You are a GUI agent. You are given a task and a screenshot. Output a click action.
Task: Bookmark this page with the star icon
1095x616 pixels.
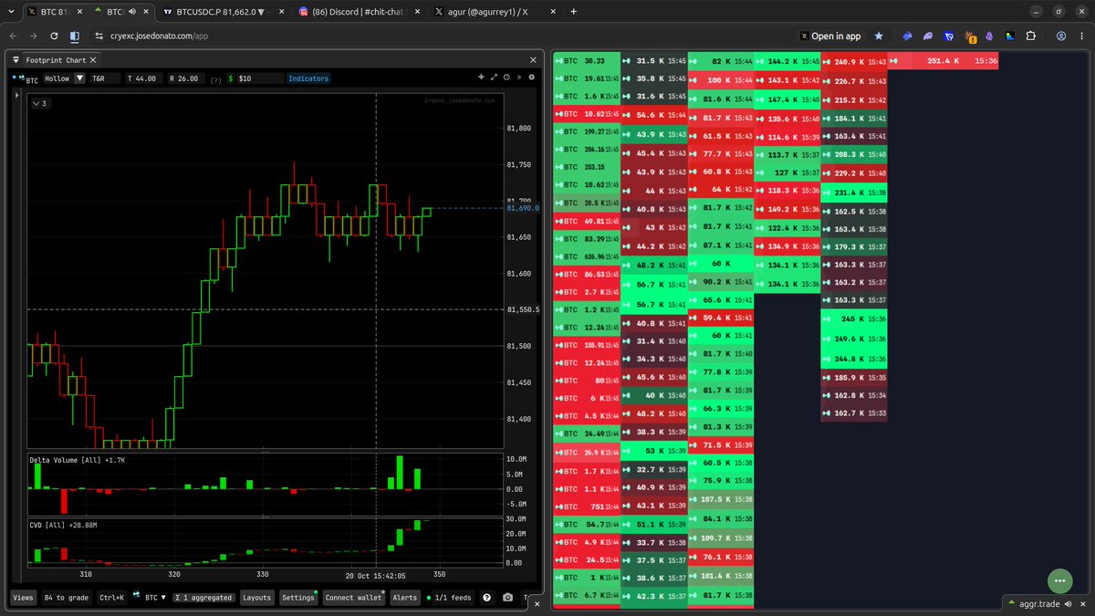(879, 36)
